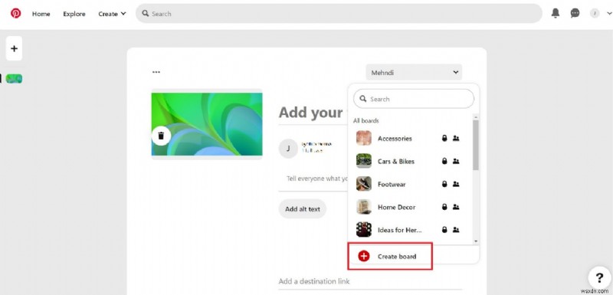The width and height of the screenshot is (613, 295).
Task: Click the Add alt text button
Action: point(302,209)
